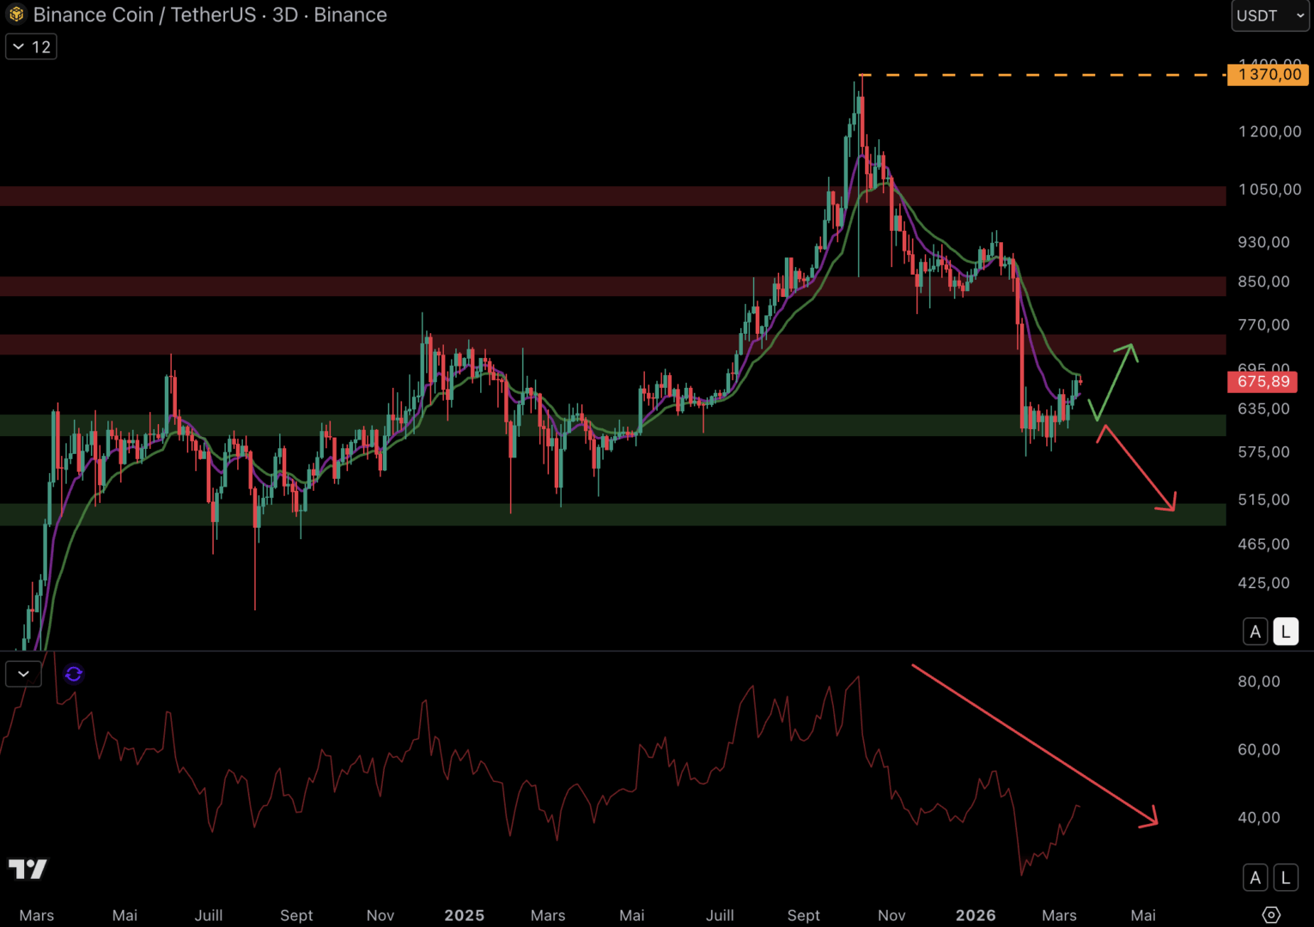Screen dimensions: 1314x927
Task: Click the red 675,89 current price label
Action: pyautogui.click(x=1262, y=382)
